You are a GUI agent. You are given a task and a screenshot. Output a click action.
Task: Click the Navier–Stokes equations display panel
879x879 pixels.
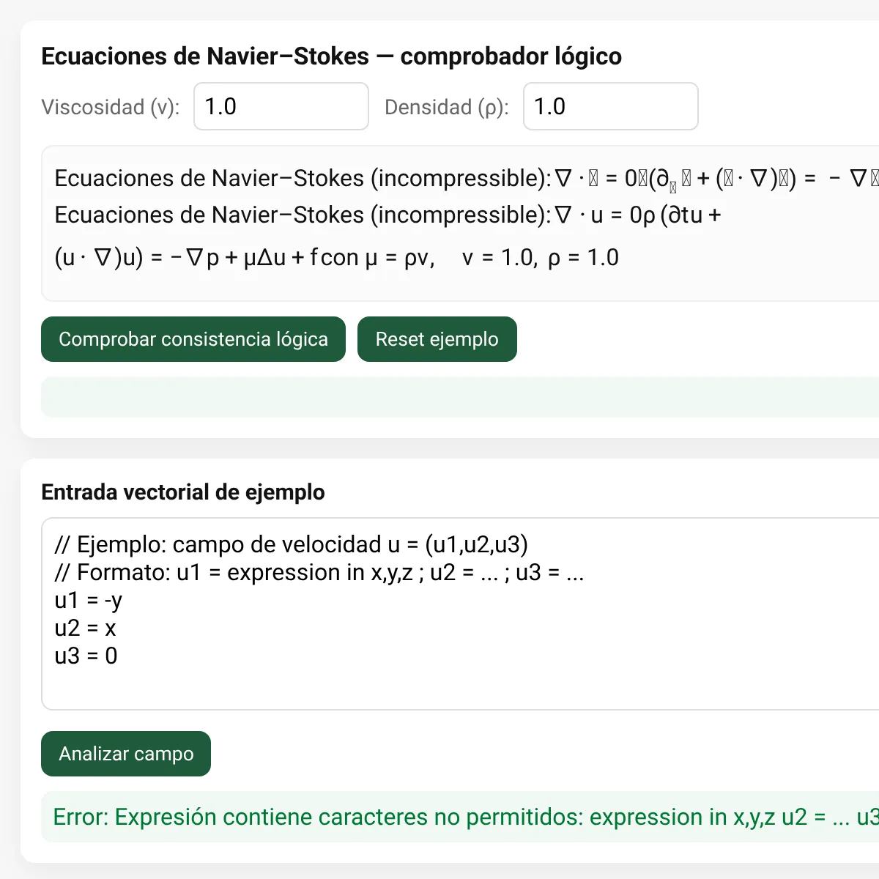(460, 223)
